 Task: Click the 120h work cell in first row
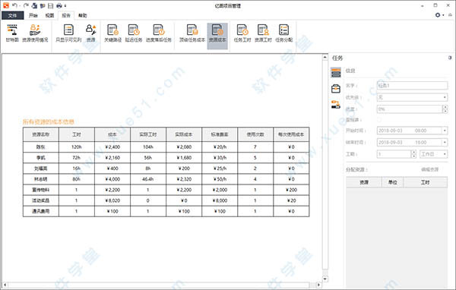(77, 147)
